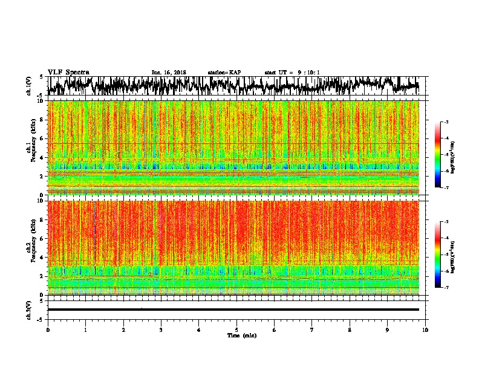Click the ch.2 colorbar "log(PSD)(V²/Hz)" label

pos(452,258)
